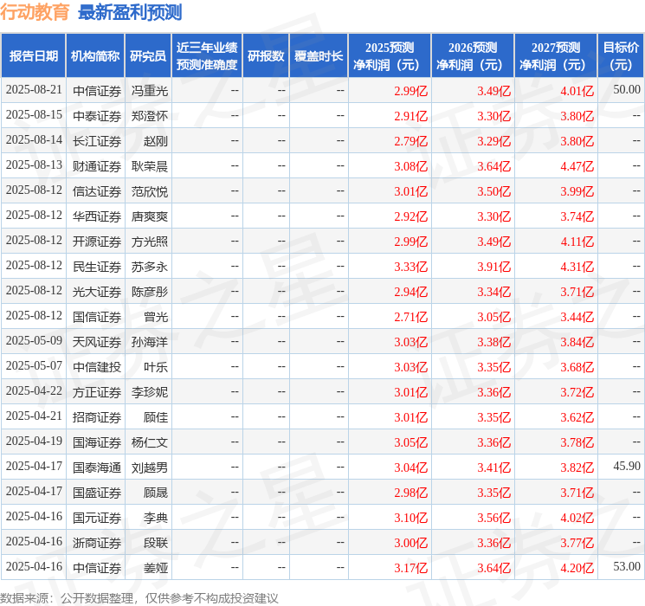Screen dimensions: 645x606
Task: Click institution 国元证券
Action: 97,517
